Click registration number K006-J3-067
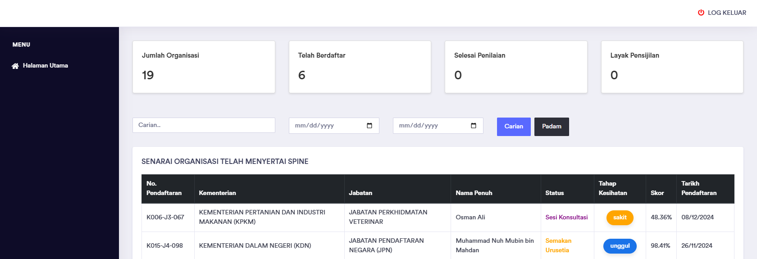This screenshot has height=259, width=757. 165,218
